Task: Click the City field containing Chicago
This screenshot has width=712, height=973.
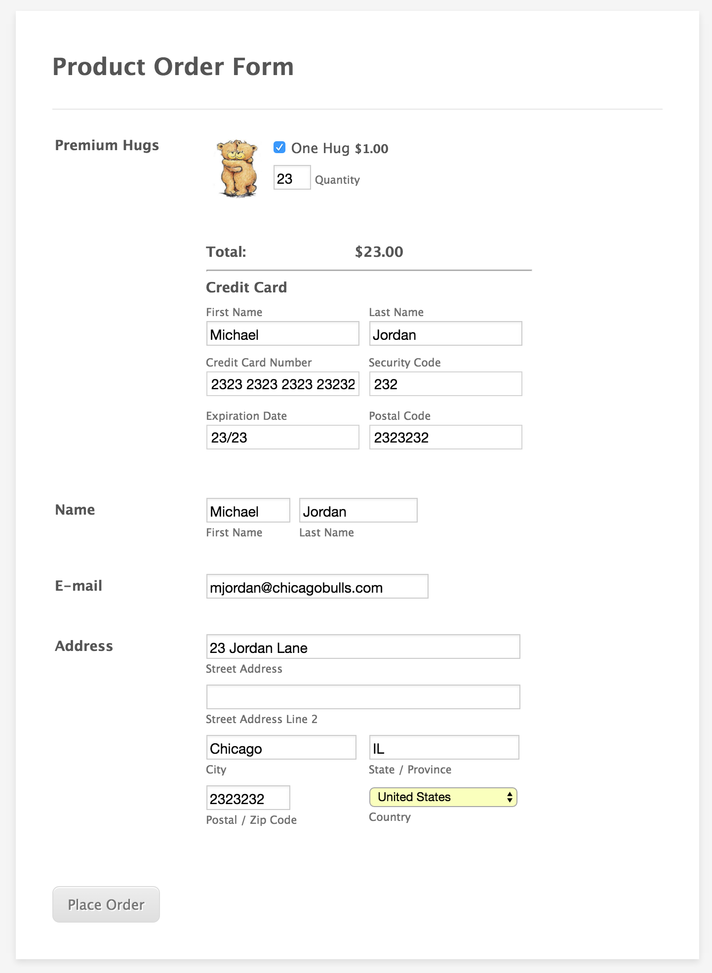Action: click(x=281, y=748)
